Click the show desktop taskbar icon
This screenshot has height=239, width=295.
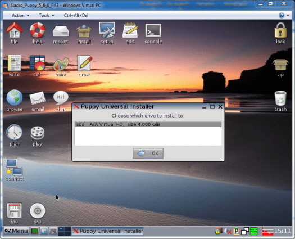coord(35,231)
